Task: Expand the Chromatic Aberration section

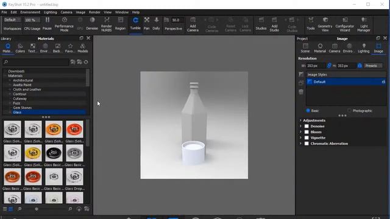Action: pos(300,144)
